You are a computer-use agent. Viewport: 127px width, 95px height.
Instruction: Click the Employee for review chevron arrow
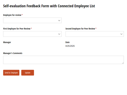pos(59,21)
